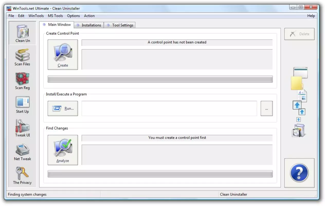Click the Analyze changes button

[63, 150]
